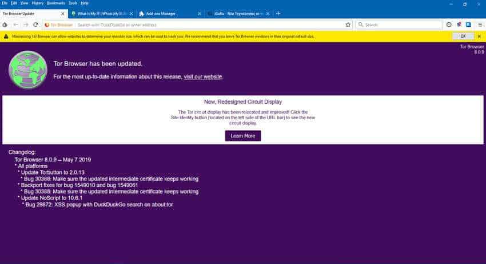The width and height of the screenshot is (486, 264).
Task: Open the NoScript S icon
Action: (459, 25)
